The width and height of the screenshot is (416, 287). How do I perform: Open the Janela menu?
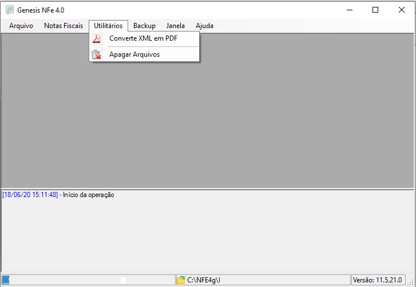175,26
